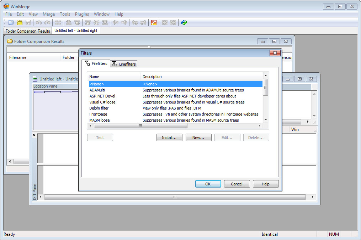Select the Filefilters tab
The width and height of the screenshot is (361, 240).
96,63
